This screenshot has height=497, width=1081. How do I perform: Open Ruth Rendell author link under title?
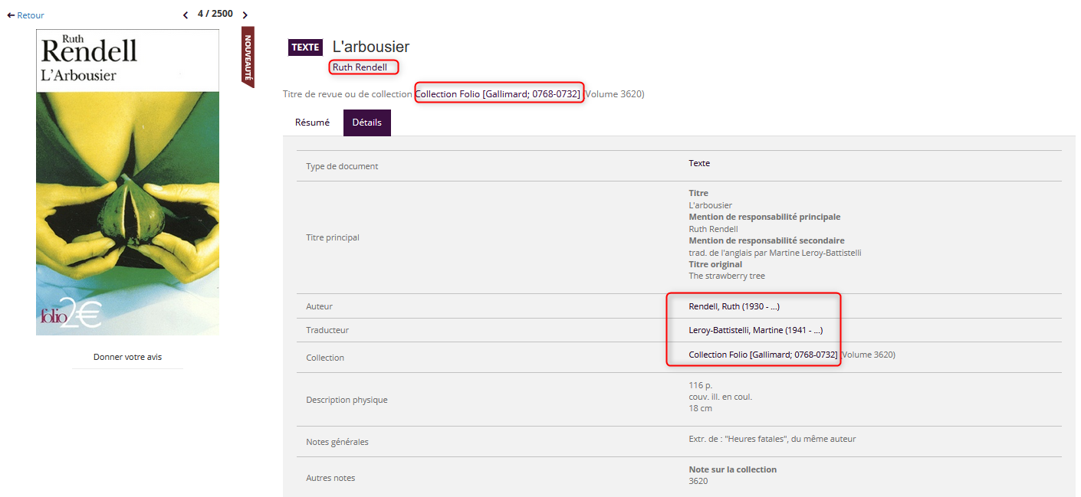360,67
